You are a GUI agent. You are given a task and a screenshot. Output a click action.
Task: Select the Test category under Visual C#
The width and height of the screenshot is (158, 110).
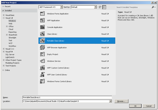[x=10, y=40]
